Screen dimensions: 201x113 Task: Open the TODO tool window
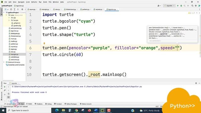pos(29,104)
